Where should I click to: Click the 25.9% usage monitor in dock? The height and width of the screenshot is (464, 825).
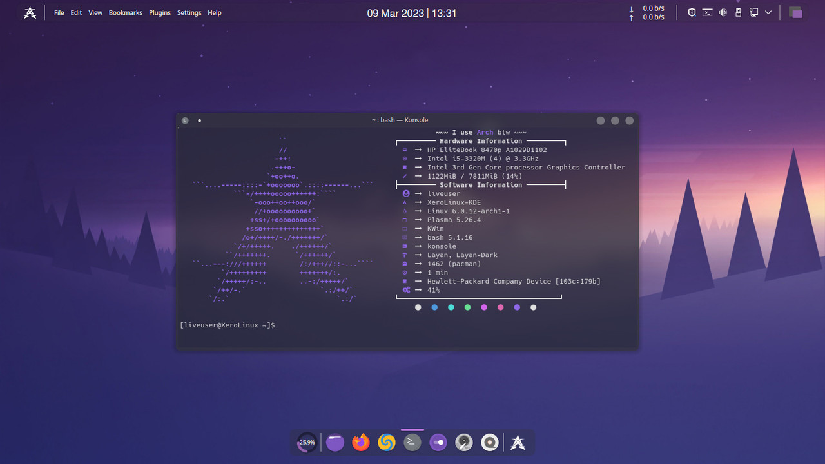307,442
